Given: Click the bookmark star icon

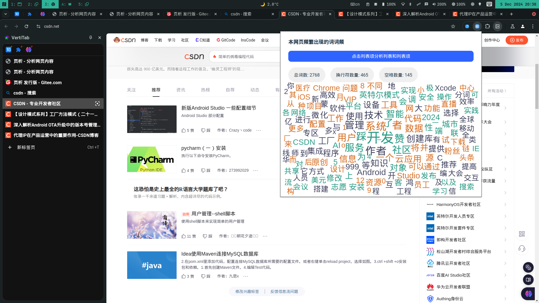Looking at the screenshot, I should [x=453, y=26].
